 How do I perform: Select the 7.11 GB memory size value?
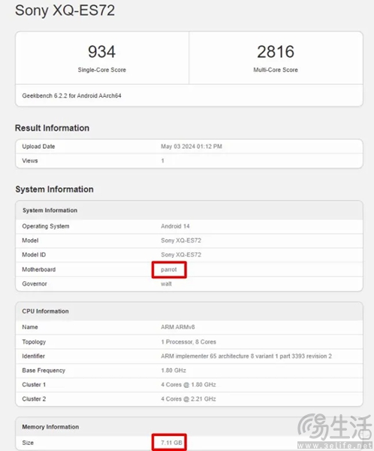172,443
